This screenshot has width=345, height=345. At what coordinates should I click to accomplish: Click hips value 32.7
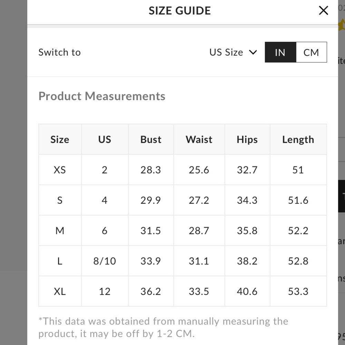coord(247,170)
